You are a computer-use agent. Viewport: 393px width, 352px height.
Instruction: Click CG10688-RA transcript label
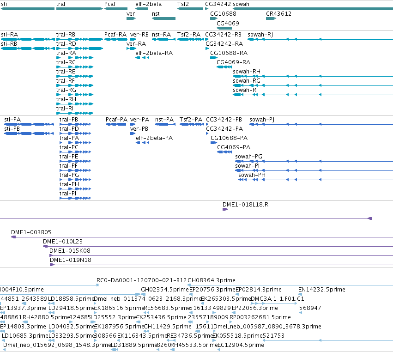coord(229,53)
